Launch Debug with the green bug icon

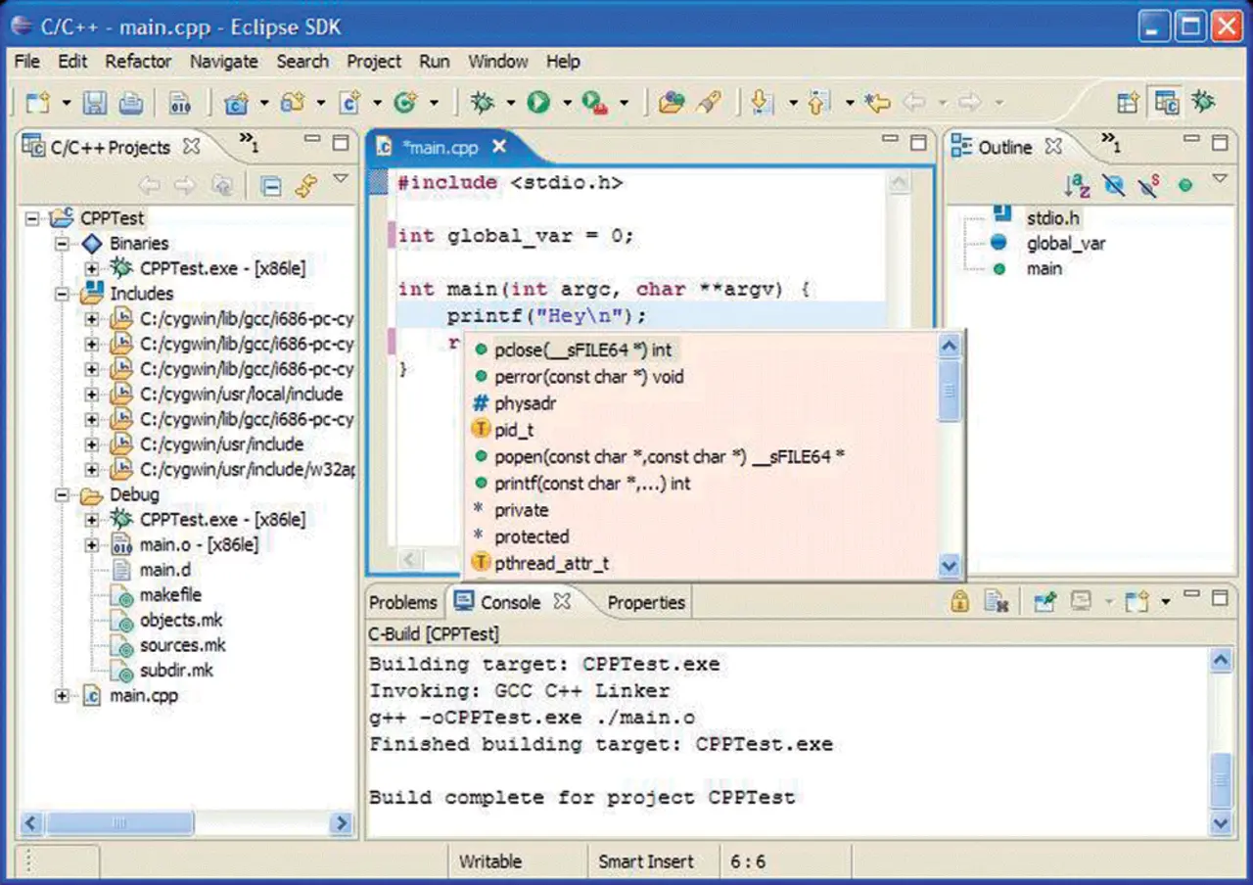point(482,103)
